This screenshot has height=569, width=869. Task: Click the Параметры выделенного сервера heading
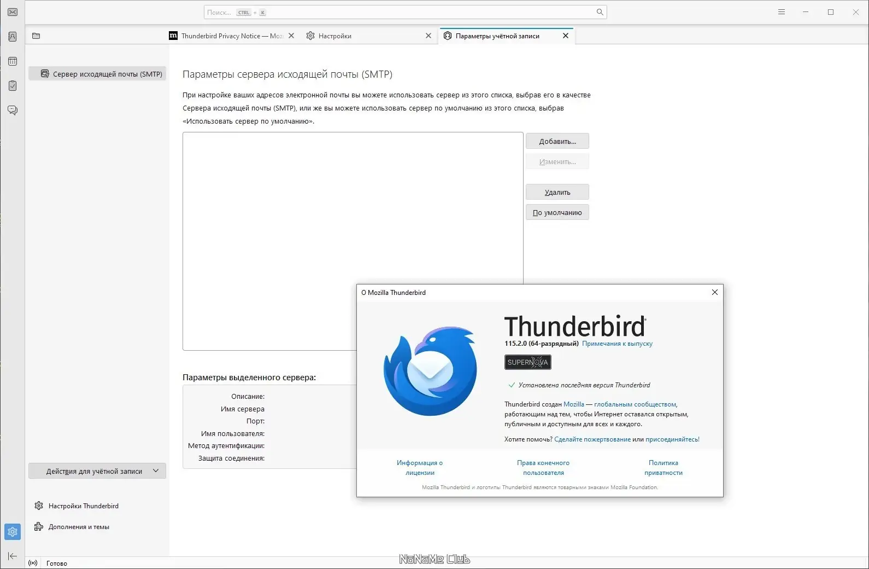click(x=249, y=378)
